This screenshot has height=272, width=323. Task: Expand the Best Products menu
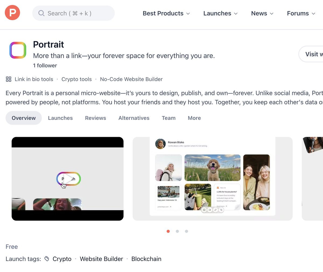(x=166, y=13)
